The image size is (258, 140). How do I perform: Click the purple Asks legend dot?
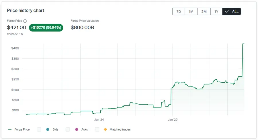tap(77, 129)
